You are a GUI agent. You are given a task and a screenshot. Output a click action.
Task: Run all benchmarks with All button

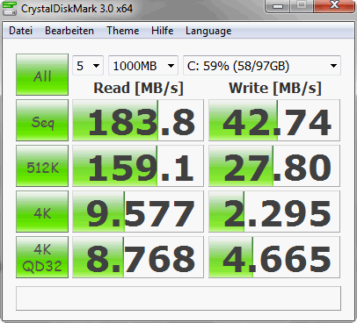[42, 75]
